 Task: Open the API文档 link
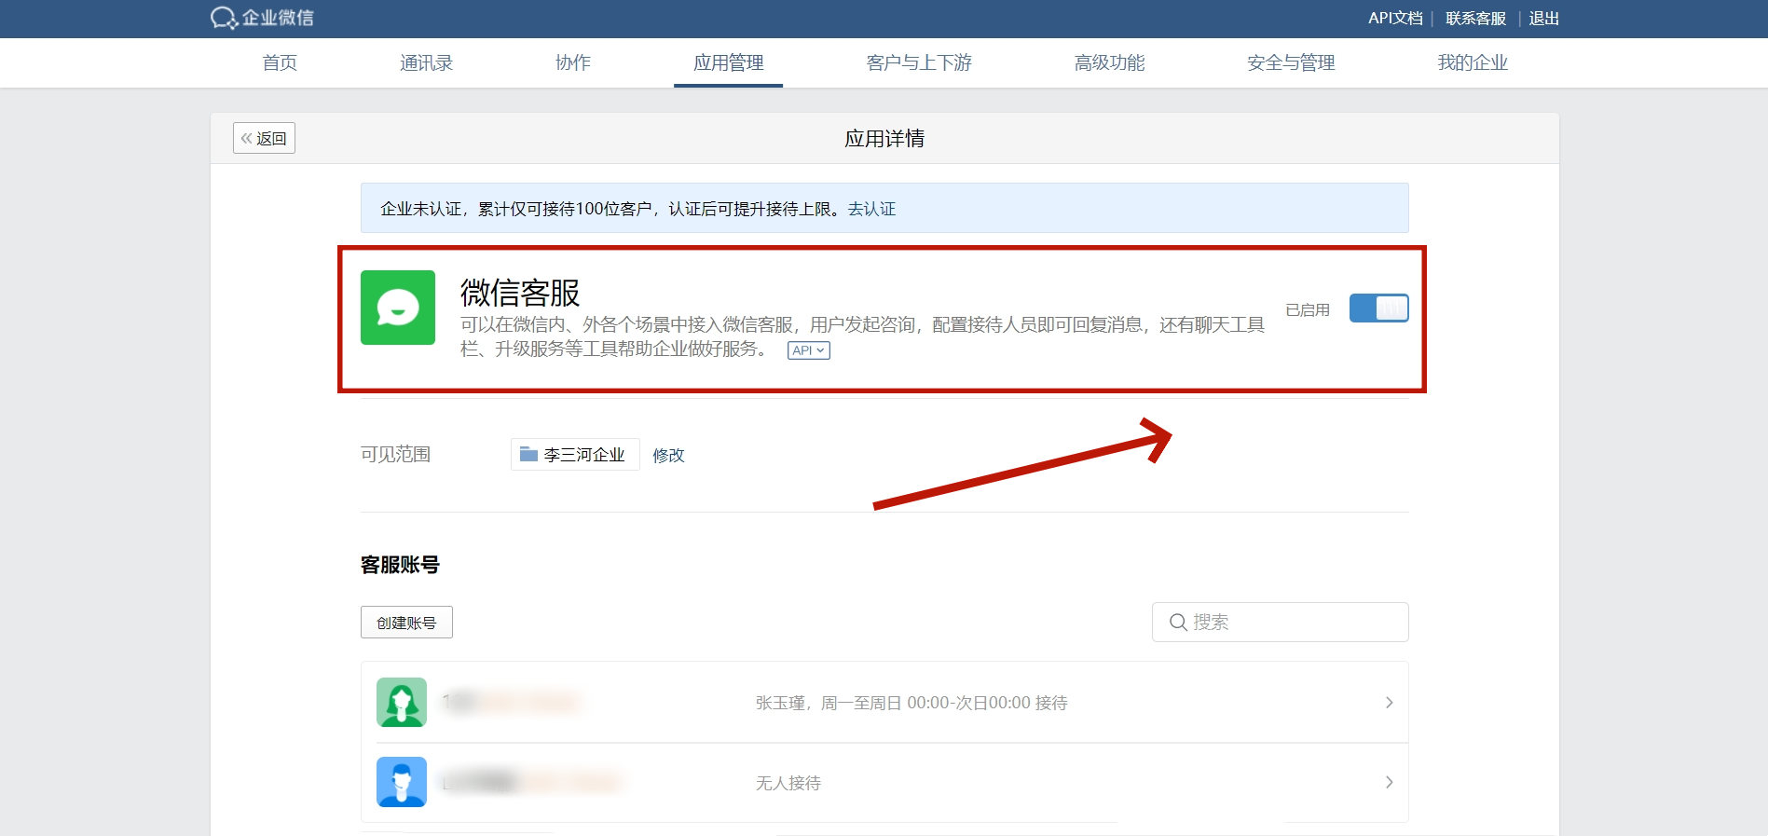[x=1395, y=18]
